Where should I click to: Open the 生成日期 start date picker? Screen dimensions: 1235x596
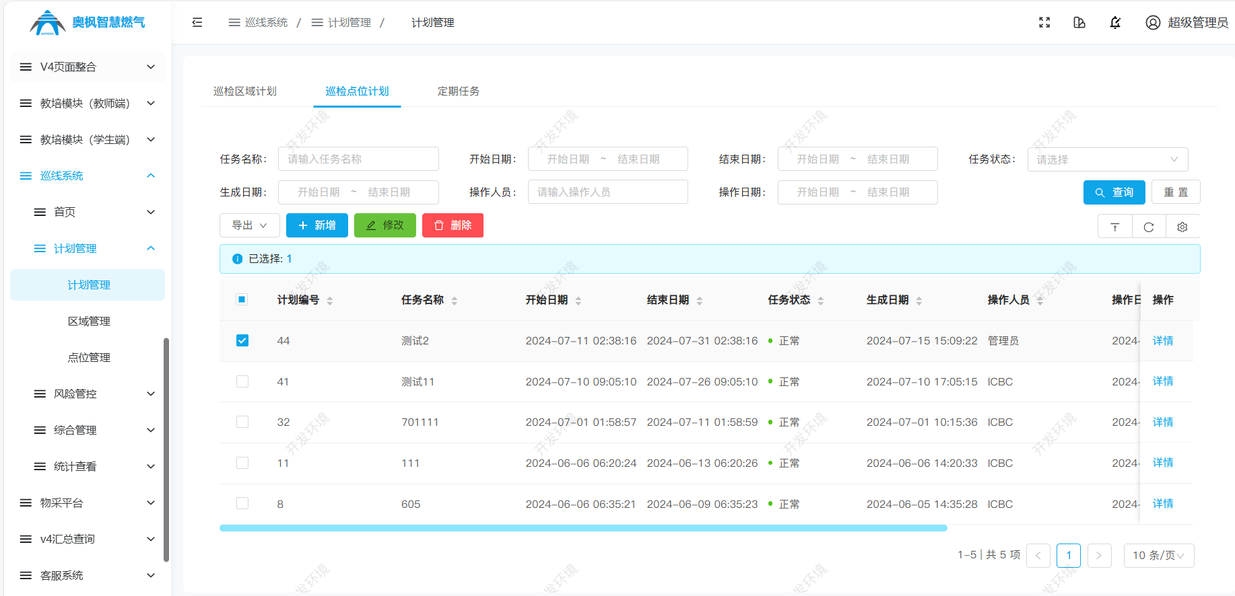coord(319,192)
